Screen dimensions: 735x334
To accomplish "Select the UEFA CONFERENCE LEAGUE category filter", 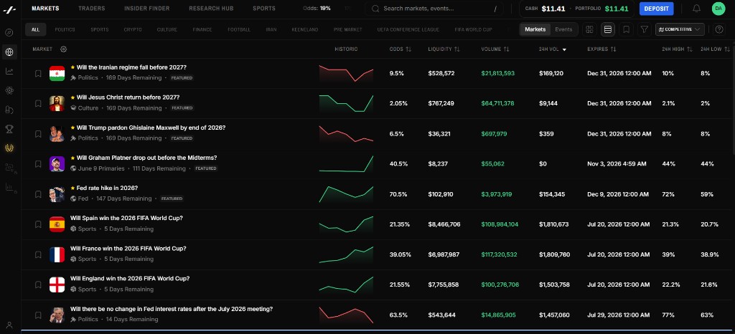I will click(408, 29).
